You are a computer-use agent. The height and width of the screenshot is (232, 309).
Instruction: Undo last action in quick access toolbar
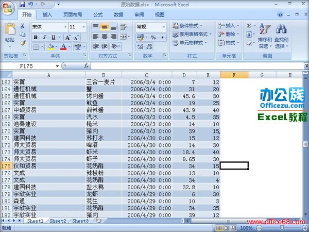point(30,4)
